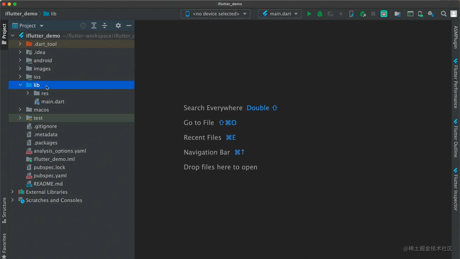
Task: Click the owl plugin icon in toolbar
Action: click(384, 14)
